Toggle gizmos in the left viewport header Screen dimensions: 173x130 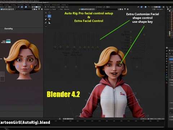[22, 7]
